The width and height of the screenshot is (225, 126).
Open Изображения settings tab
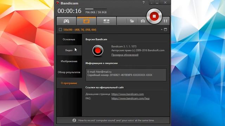(69, 61)
